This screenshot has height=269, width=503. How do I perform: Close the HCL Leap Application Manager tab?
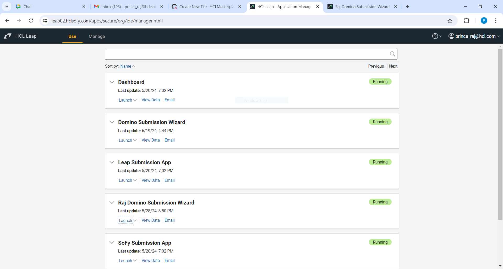click(x=318, y=7)
